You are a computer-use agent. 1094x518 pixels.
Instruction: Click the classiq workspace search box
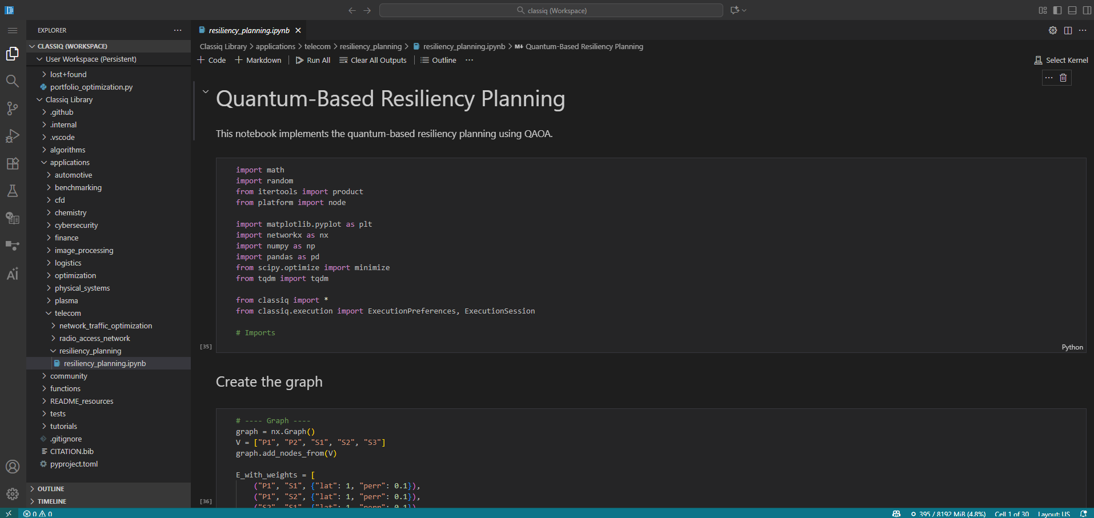click(x=551, y=10)
